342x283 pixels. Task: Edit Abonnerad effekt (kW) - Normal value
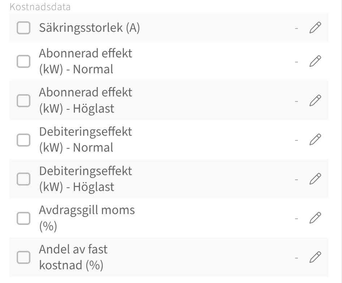[x=315, y=61]
